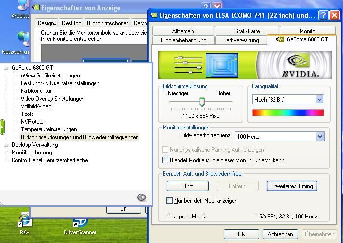Viewport: 343px width, 243px height.
Task: Click the resolution preview monitor graphic
Action: [x=222, y=65]
